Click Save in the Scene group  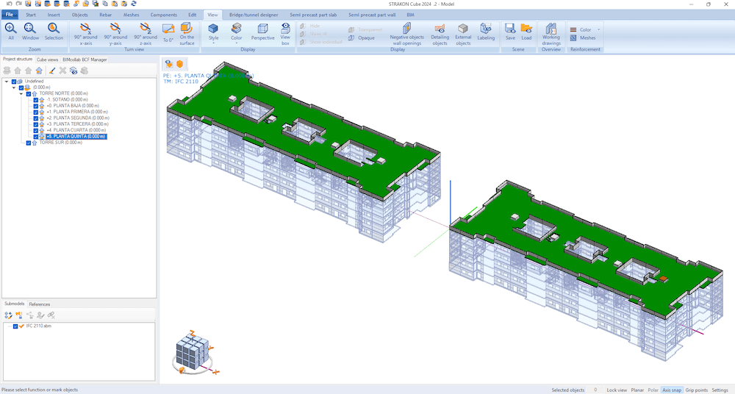(509, 32)
